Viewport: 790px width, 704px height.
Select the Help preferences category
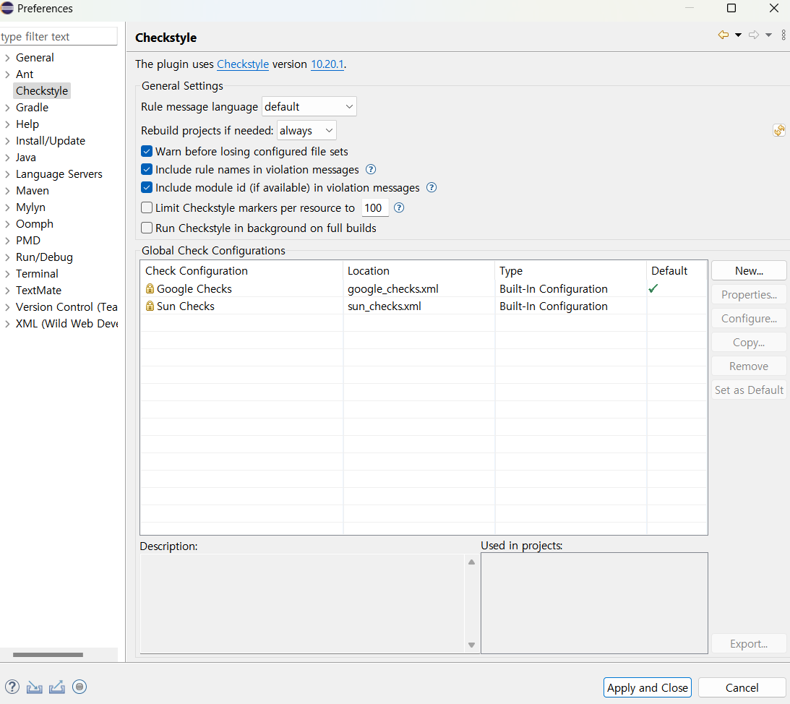click(x=27, y=124)
